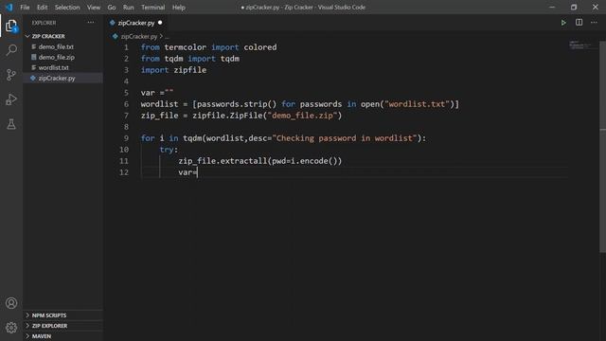Click the wordlist.txt file icon

click(x=34, y=67)
